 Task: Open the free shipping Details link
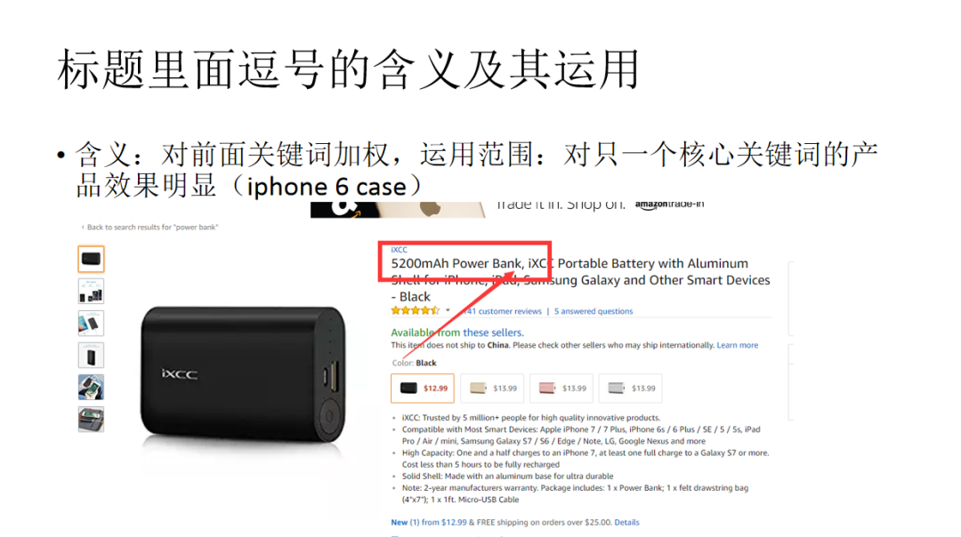click(626, 522)
